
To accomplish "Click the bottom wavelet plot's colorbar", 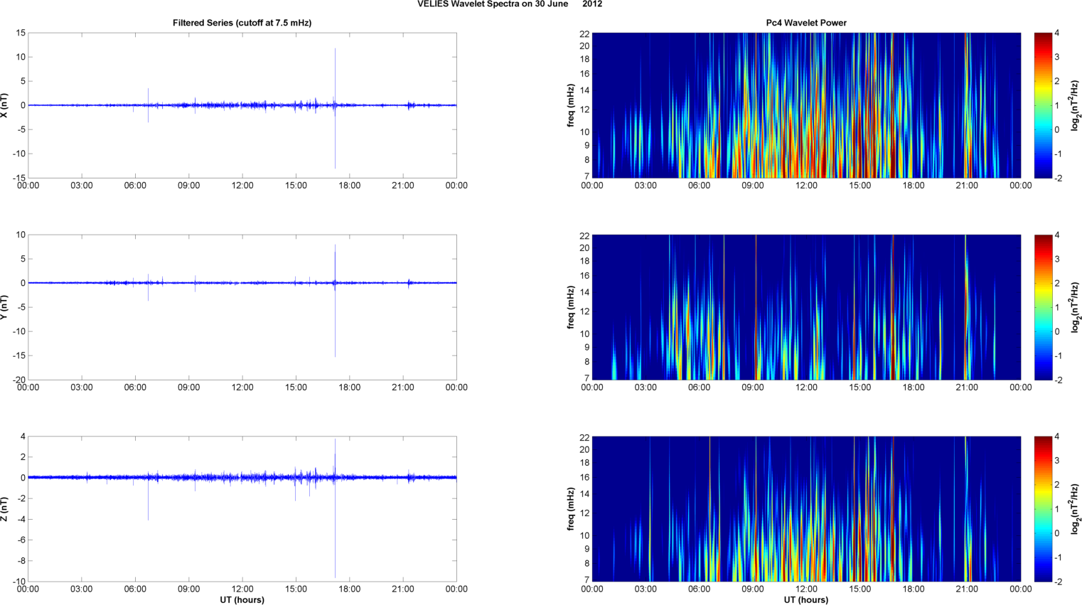I will coord(1042,509).
